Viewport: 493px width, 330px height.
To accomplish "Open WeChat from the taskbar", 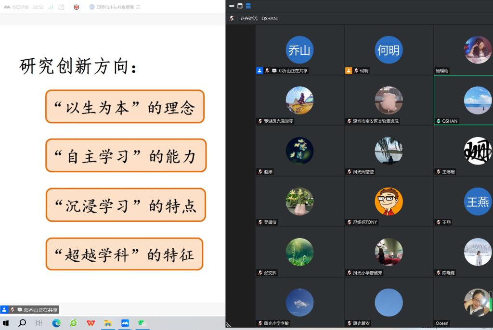I will (x=142, y=323).
